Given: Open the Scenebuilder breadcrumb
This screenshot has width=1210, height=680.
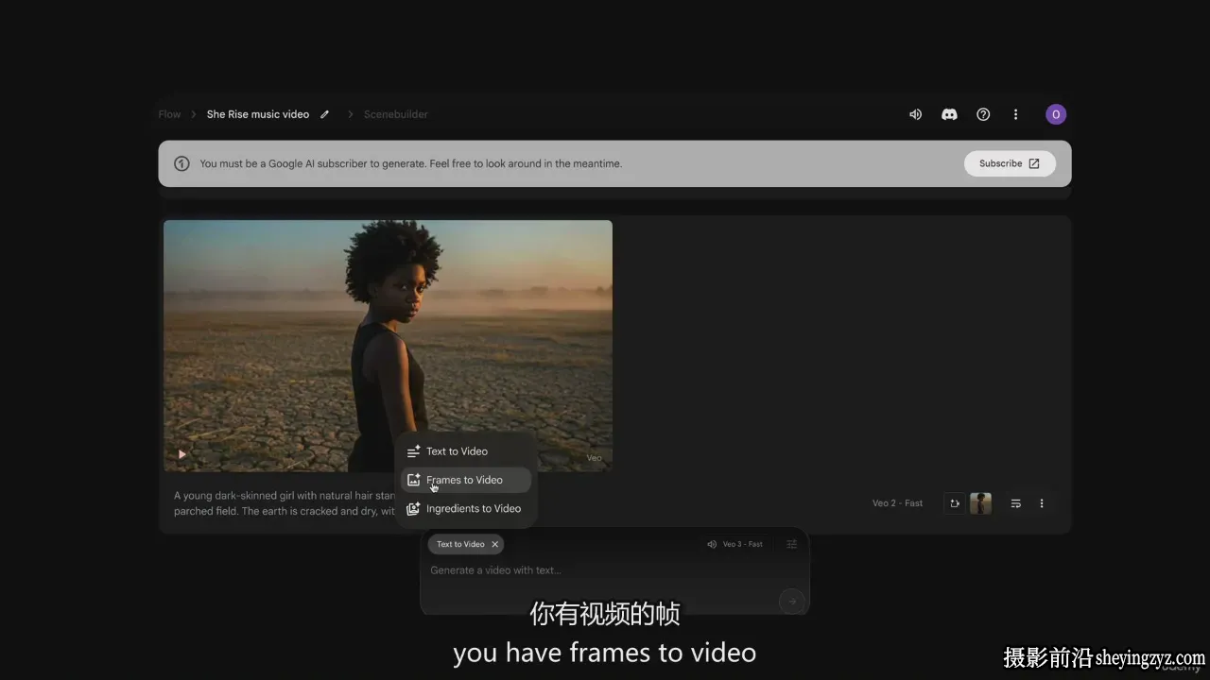Looking at the screenshot, I should (395, 114).
